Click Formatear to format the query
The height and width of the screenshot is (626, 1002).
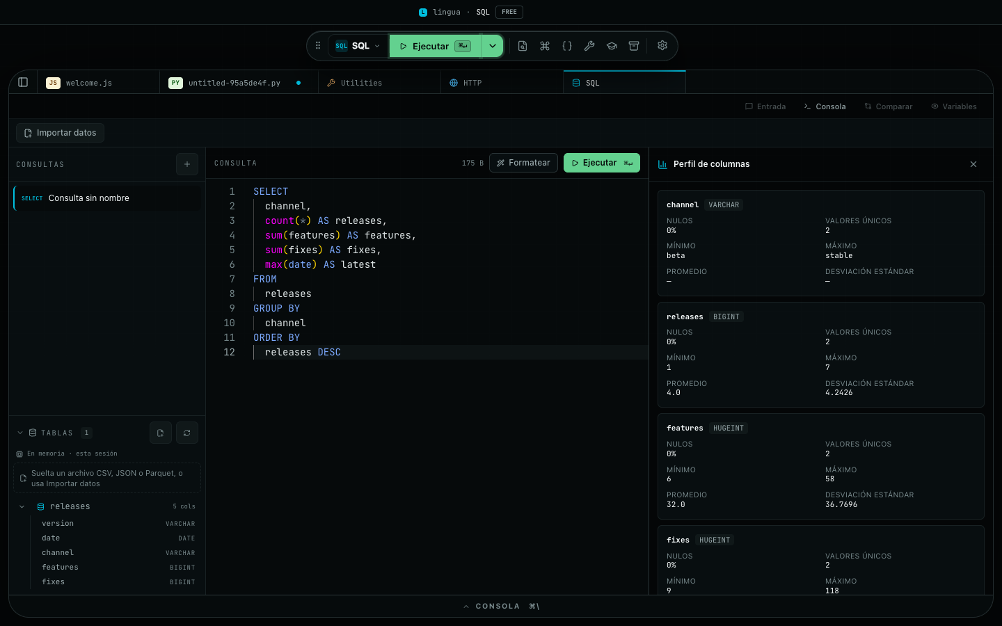[523, 163]
